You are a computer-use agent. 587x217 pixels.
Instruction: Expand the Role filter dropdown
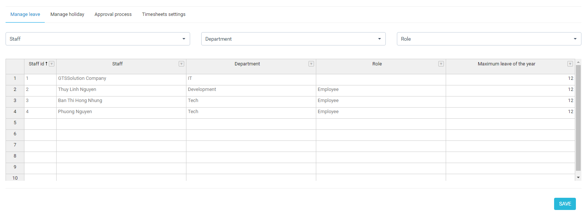[489, 39]
